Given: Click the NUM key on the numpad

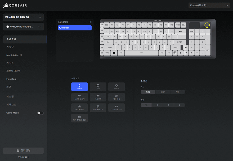Looking at the screenshot, I should 191,31.
